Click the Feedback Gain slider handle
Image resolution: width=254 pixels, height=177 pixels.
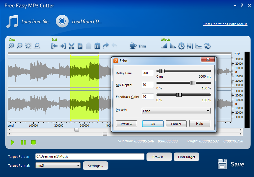(x=179, y=95)
